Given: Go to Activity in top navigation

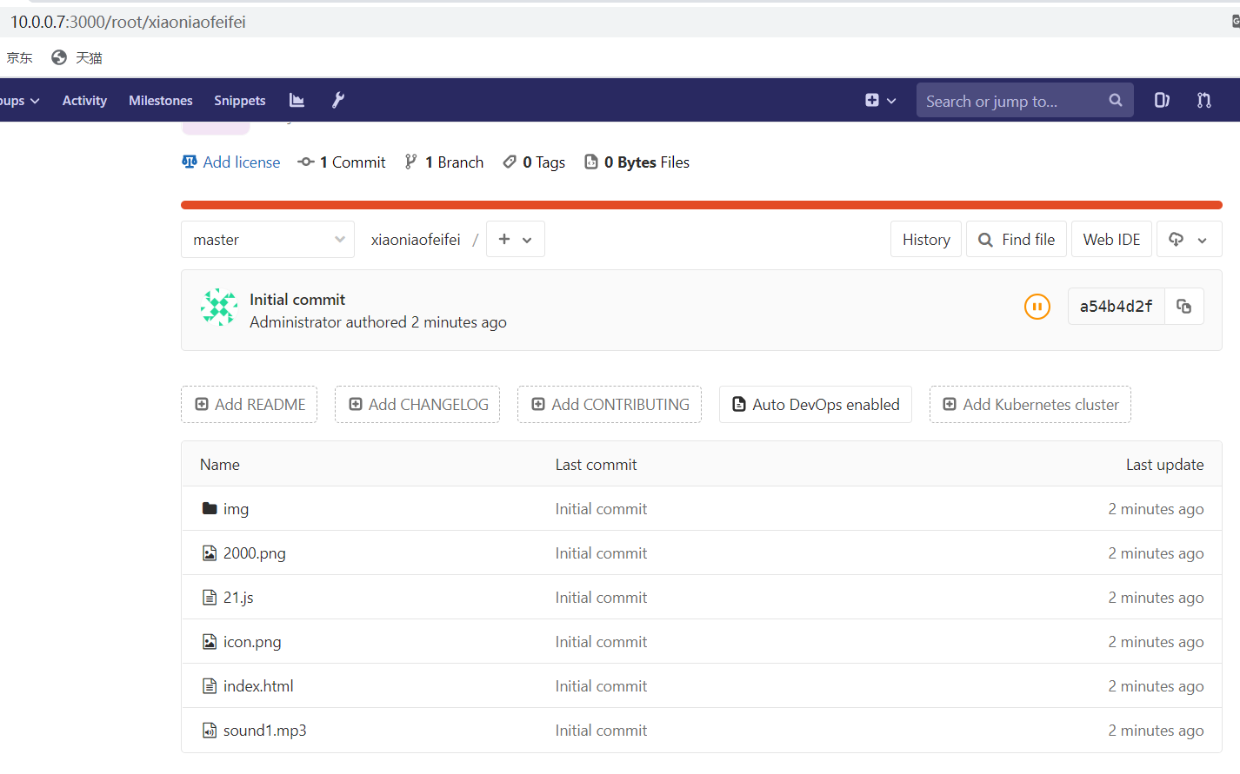Looking at the screenshot, I should click(84, 101).
